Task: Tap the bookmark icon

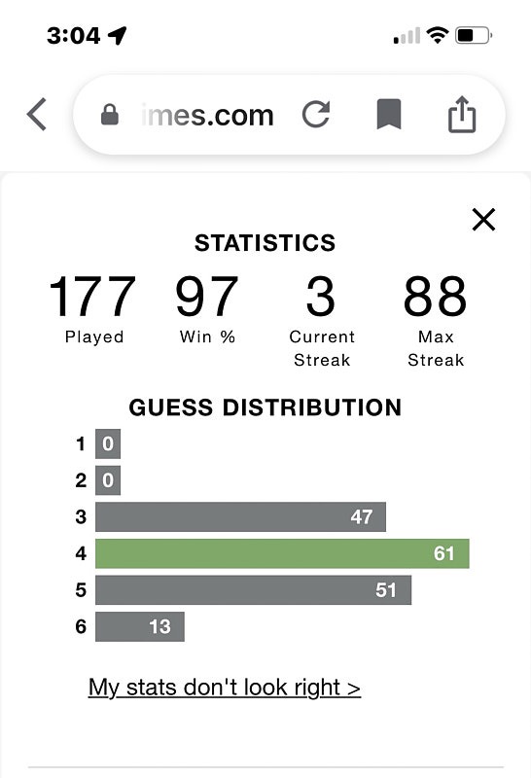Action: 389,114
